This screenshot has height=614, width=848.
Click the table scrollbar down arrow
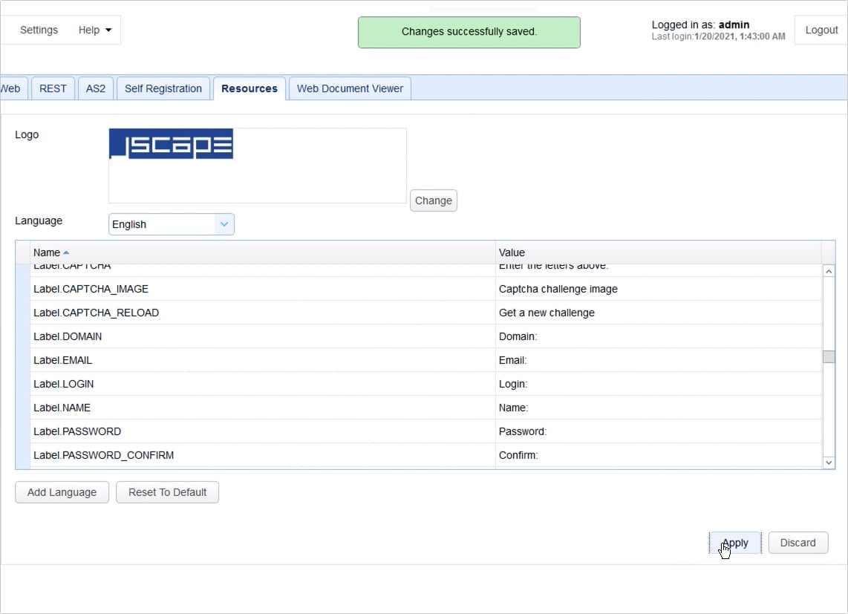(829, 462)
